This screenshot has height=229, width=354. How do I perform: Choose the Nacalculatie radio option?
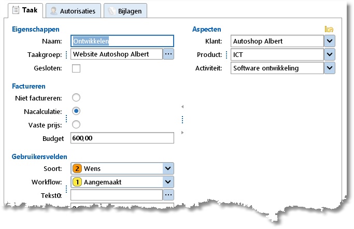tap(76, 111)
